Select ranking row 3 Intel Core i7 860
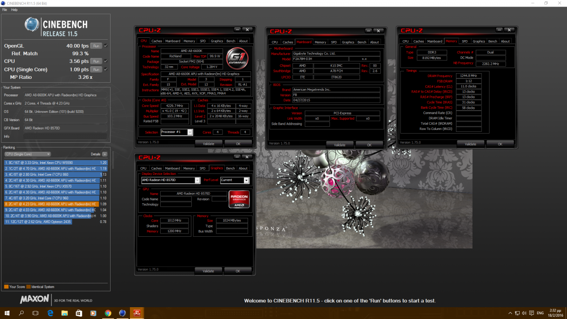The height and width of the screenshot is (319, 567). click(56, 174)
